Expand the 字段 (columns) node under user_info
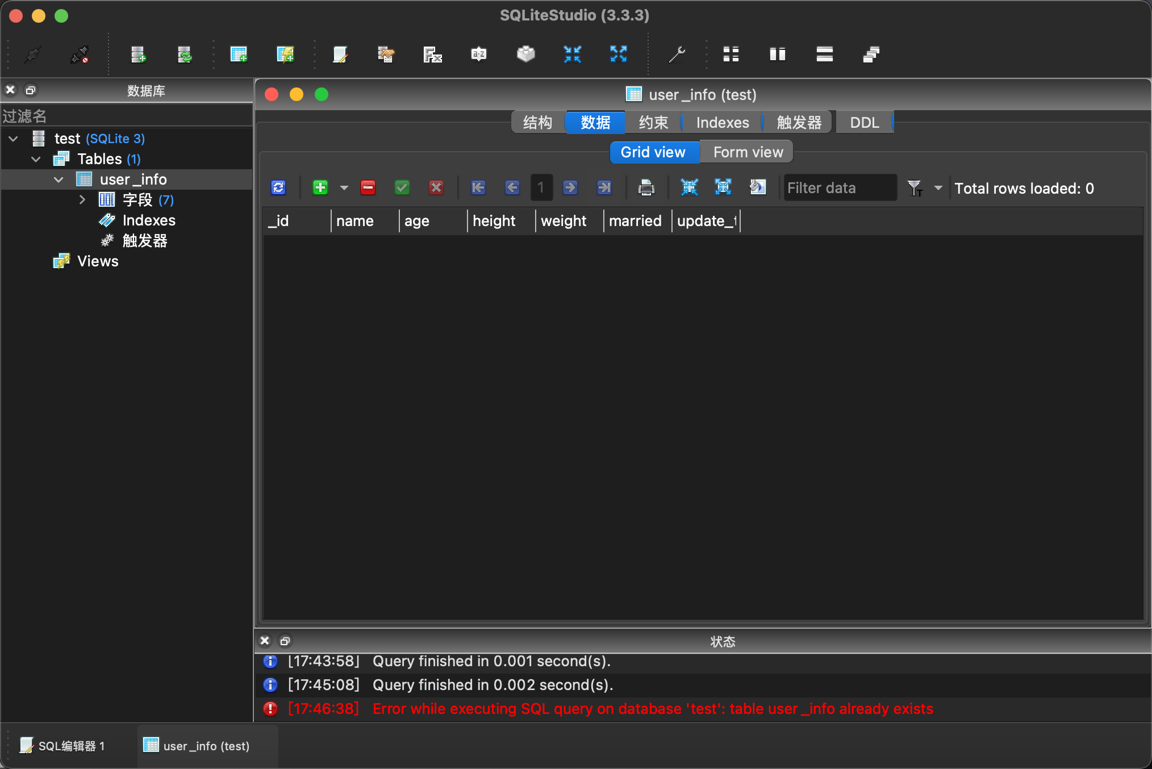The image size is (1152, 769). click(x=82, y=199)
